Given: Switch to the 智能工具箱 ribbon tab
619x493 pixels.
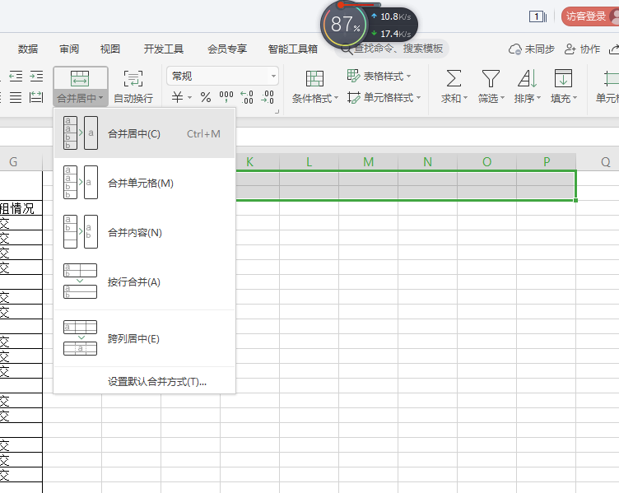Looking at the screenshot, I should (292, 49).
